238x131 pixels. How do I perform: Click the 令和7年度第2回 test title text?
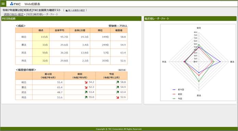coord(32,10)
